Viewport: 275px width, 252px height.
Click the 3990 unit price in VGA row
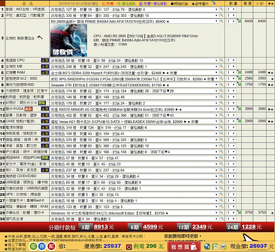(x=249, y=109)
